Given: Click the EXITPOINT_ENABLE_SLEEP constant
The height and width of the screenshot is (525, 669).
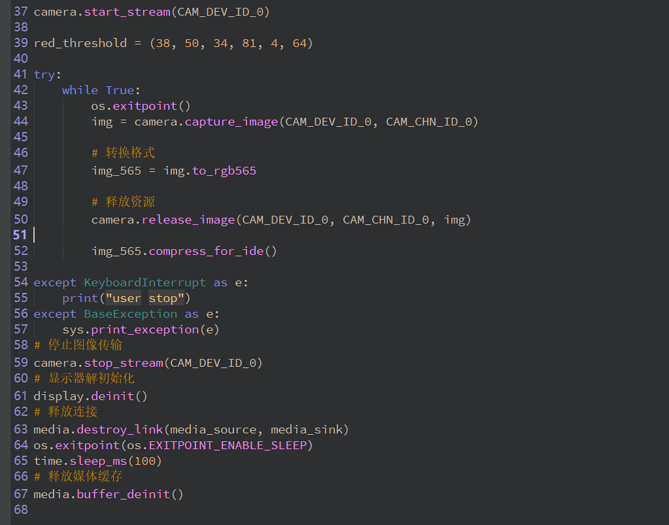Looking at the screenshot, I should (x=228, y=445).
